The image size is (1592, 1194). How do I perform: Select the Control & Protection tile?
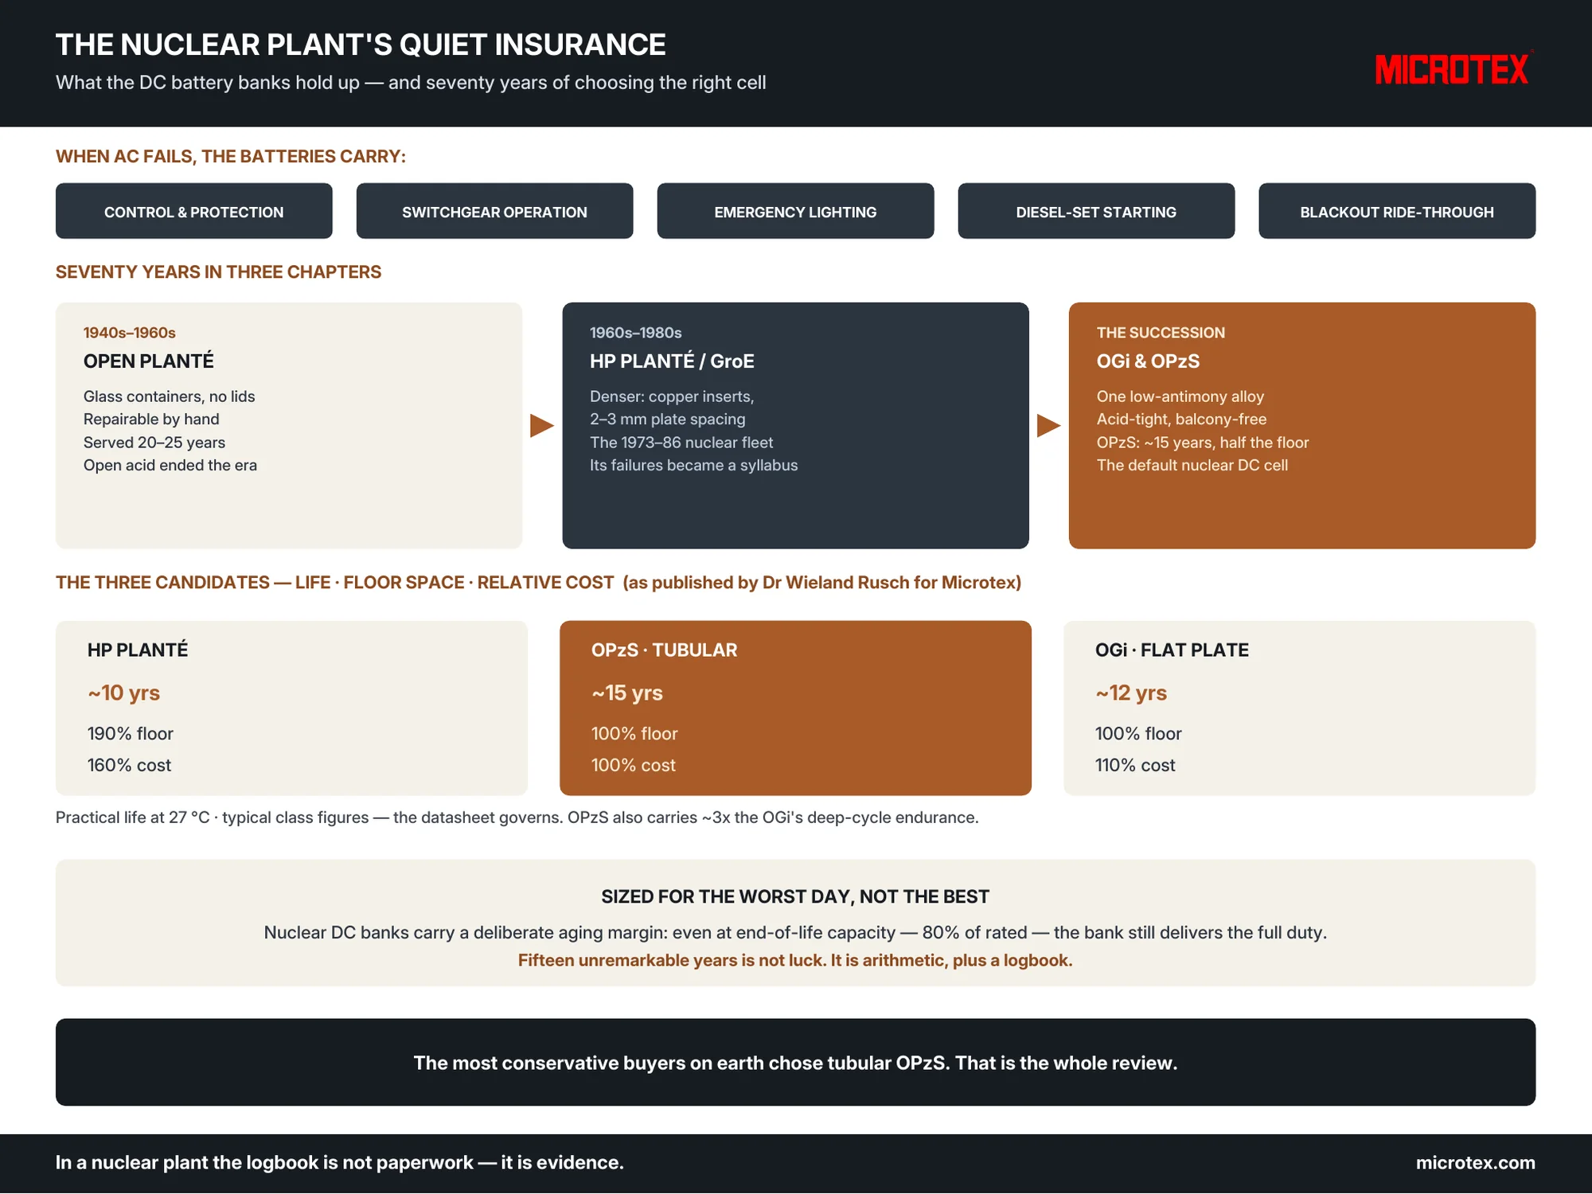(x=193, y=211)
